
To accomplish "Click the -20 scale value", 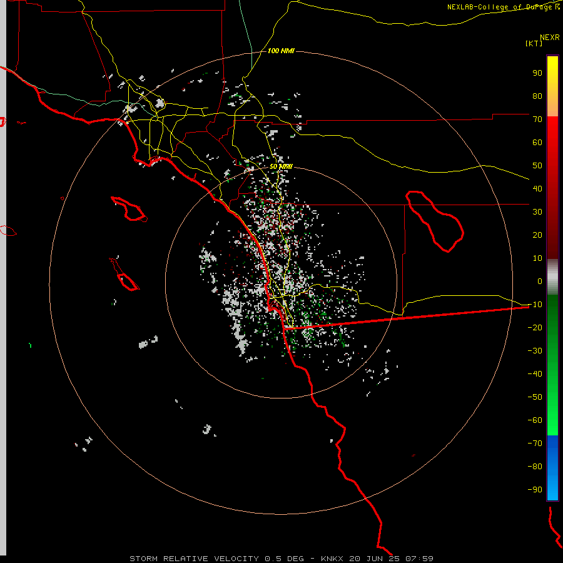I will pos(535,327).
